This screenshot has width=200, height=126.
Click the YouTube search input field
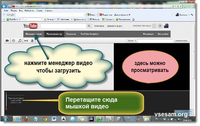pos(63,26)
